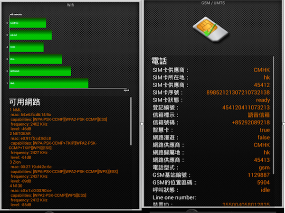This screenshot has height=213, width=285.
Task: Select SIM serial 8985212130721073 2138
Action: click(238, 93)
